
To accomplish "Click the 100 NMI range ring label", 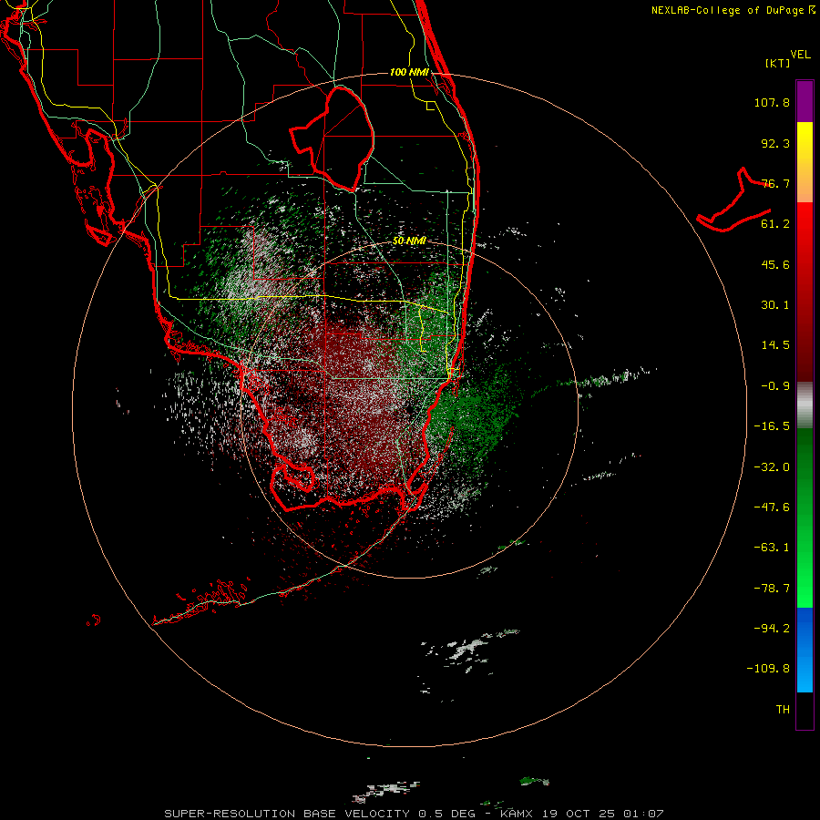I will pos(409,72).
